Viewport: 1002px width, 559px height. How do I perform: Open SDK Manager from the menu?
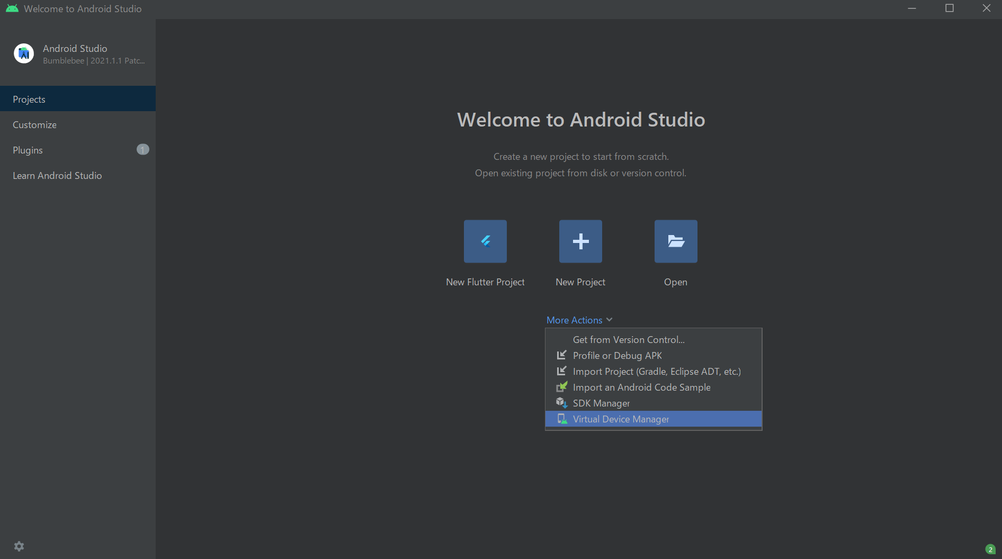point(654,403)
